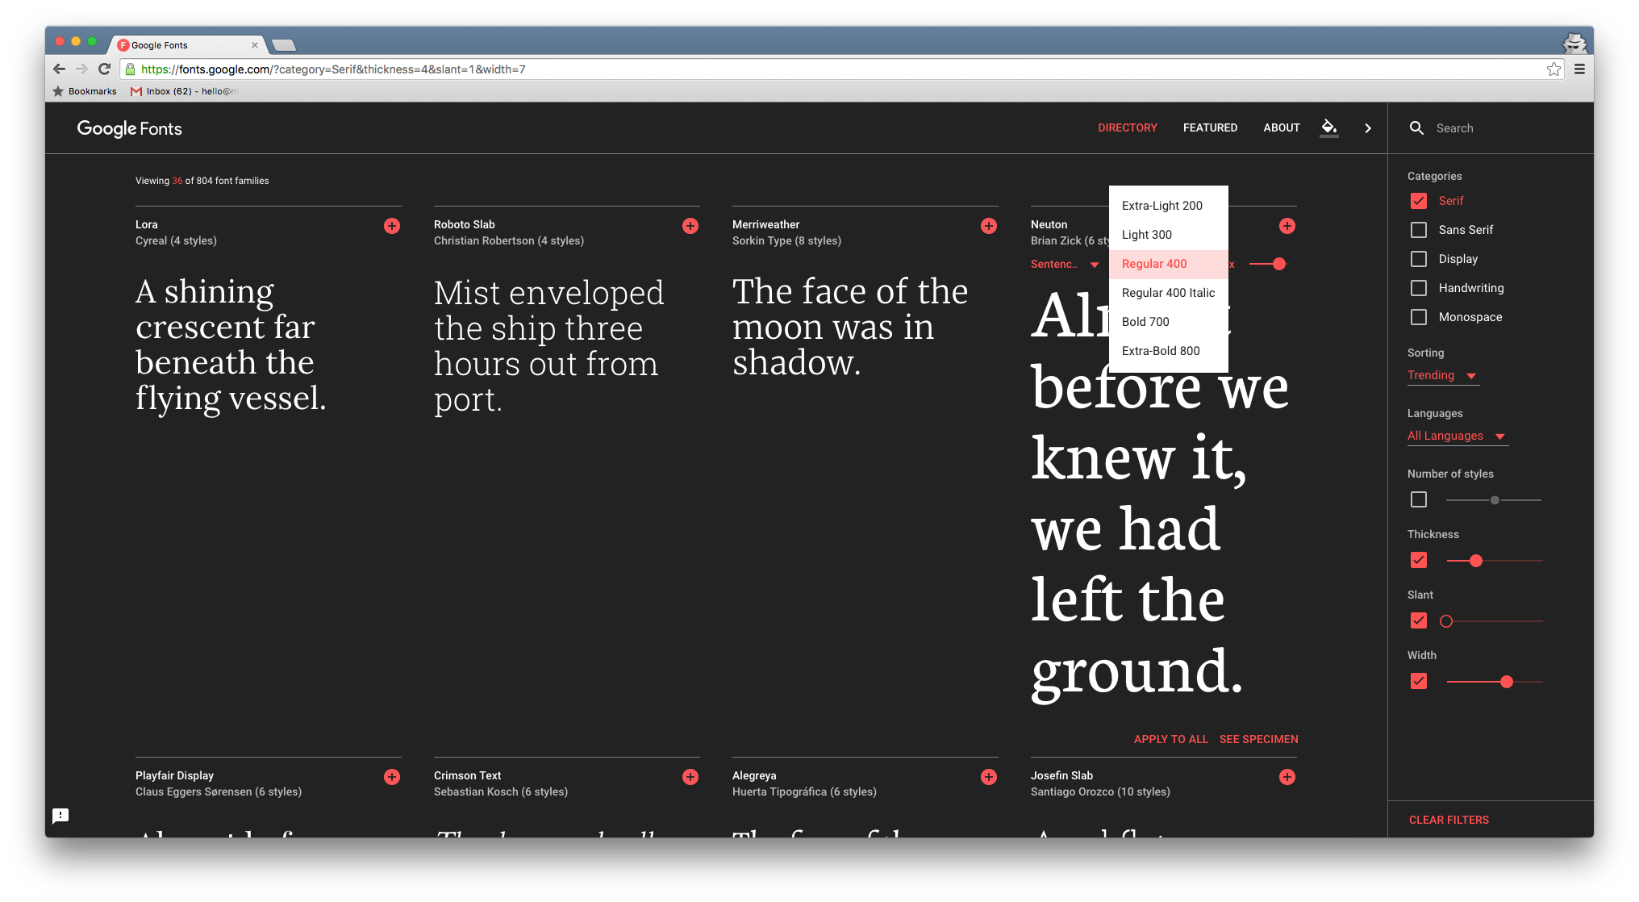Select Regular 400 weight
This screenshot has height=902, width=1639.
coord(1169,264)
